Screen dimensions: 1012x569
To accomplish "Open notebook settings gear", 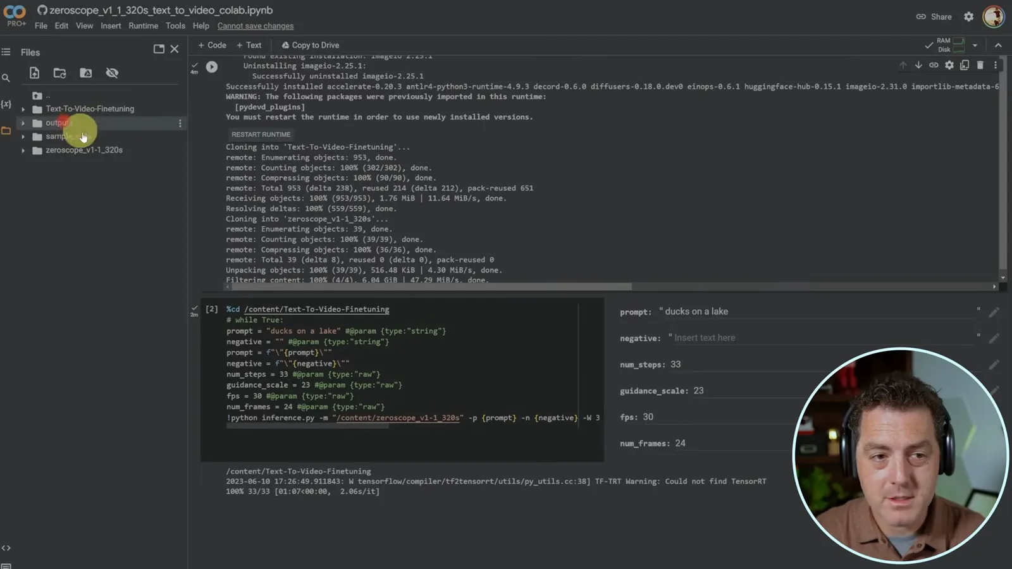I will 968,16.
